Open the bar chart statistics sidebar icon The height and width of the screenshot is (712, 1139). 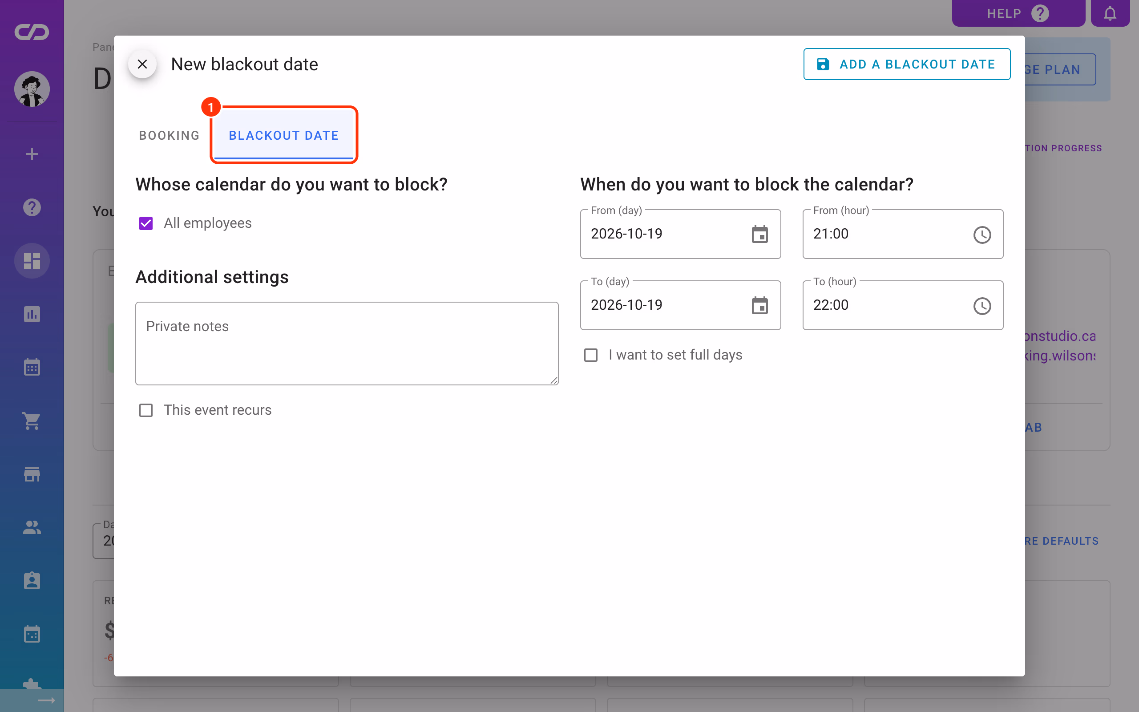(32, 314)
